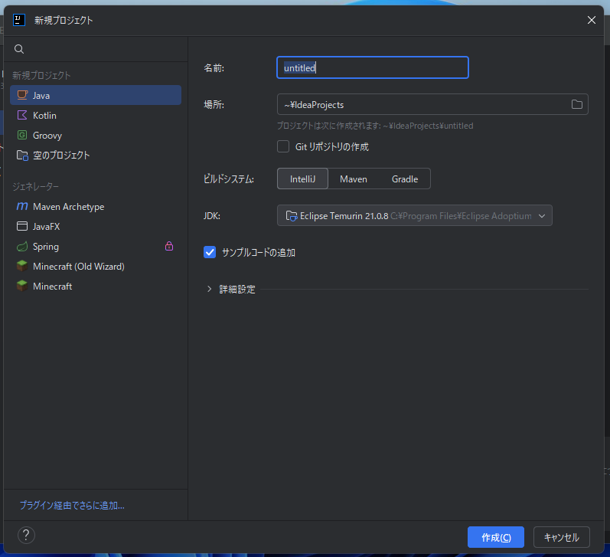The image size is (610, 557).
Task: Click the Groovy icon in project list
Action: [22, 135]
